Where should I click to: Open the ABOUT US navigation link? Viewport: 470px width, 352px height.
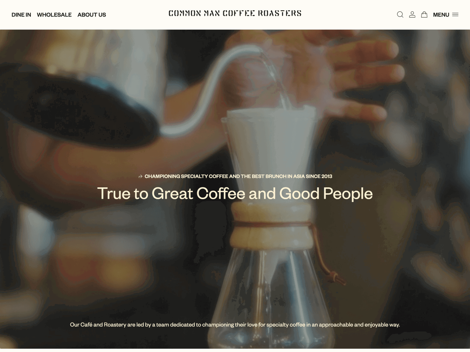92,15
